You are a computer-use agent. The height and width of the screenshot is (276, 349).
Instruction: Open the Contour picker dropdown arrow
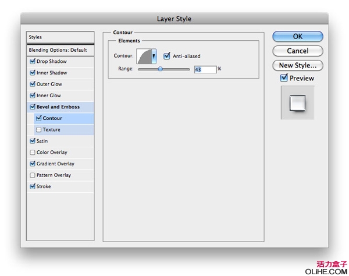click(x=154, y=56)
